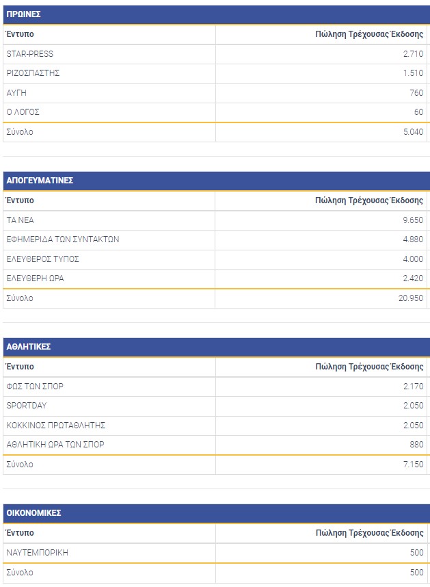Select the ΝΑΥΤΕΜΠΟΡΙΚΗ newspaper row
Image resolution: width=430 pixels, height=587 pixels.
tap(37, 553)
